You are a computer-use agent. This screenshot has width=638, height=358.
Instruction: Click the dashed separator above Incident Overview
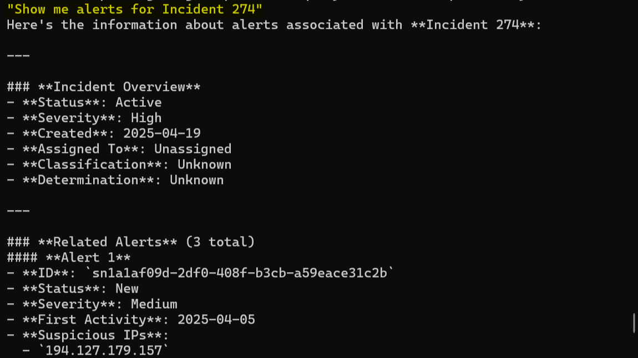(x=18, y=56)
